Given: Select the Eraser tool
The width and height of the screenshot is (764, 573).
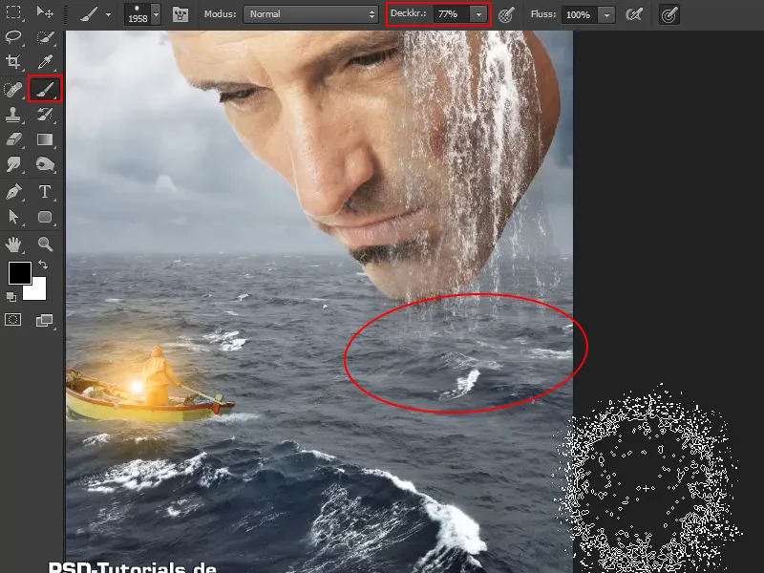Looking at the screenshot, I should 13,139.
